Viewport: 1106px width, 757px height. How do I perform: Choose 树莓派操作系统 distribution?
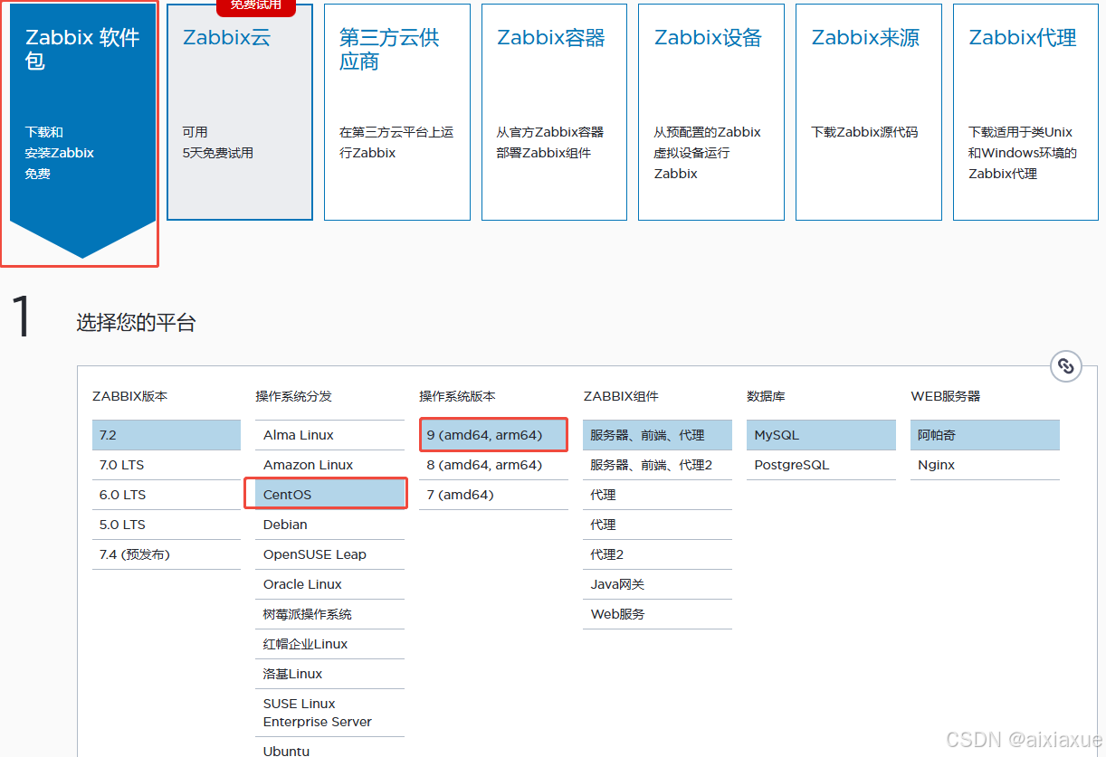329,614
